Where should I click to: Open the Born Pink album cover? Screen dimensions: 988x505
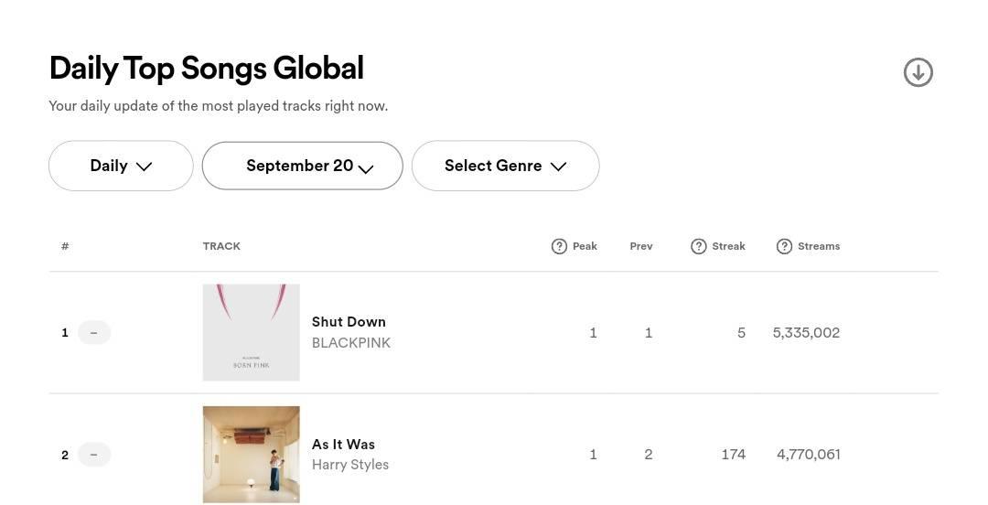(252, 332)
